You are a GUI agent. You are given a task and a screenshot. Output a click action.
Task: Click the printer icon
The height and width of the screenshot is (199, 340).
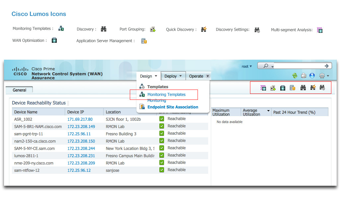pyautogui.click(x=303, y=76)
